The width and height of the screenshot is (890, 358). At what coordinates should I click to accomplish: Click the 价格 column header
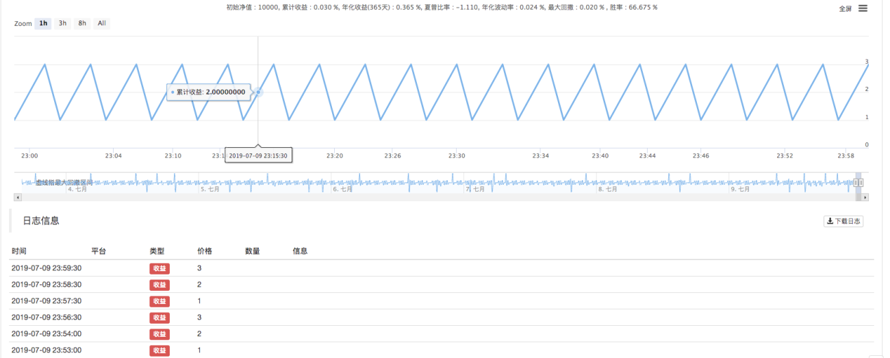[x=205, y=251]
